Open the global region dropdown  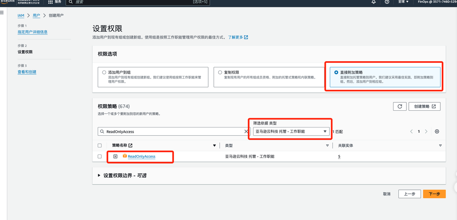[x=403, y=2]
